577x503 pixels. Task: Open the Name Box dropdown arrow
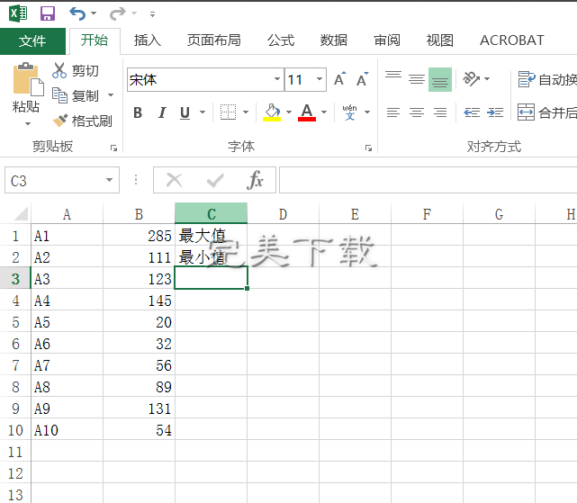click(x=109, y=180)
